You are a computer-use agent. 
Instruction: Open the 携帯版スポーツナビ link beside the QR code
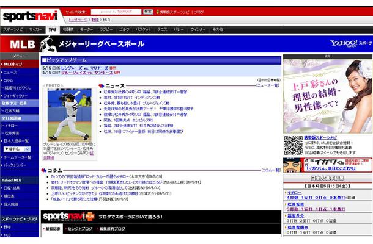click(320, 138)
